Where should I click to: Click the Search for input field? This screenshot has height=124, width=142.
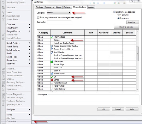tap(59, 22)
